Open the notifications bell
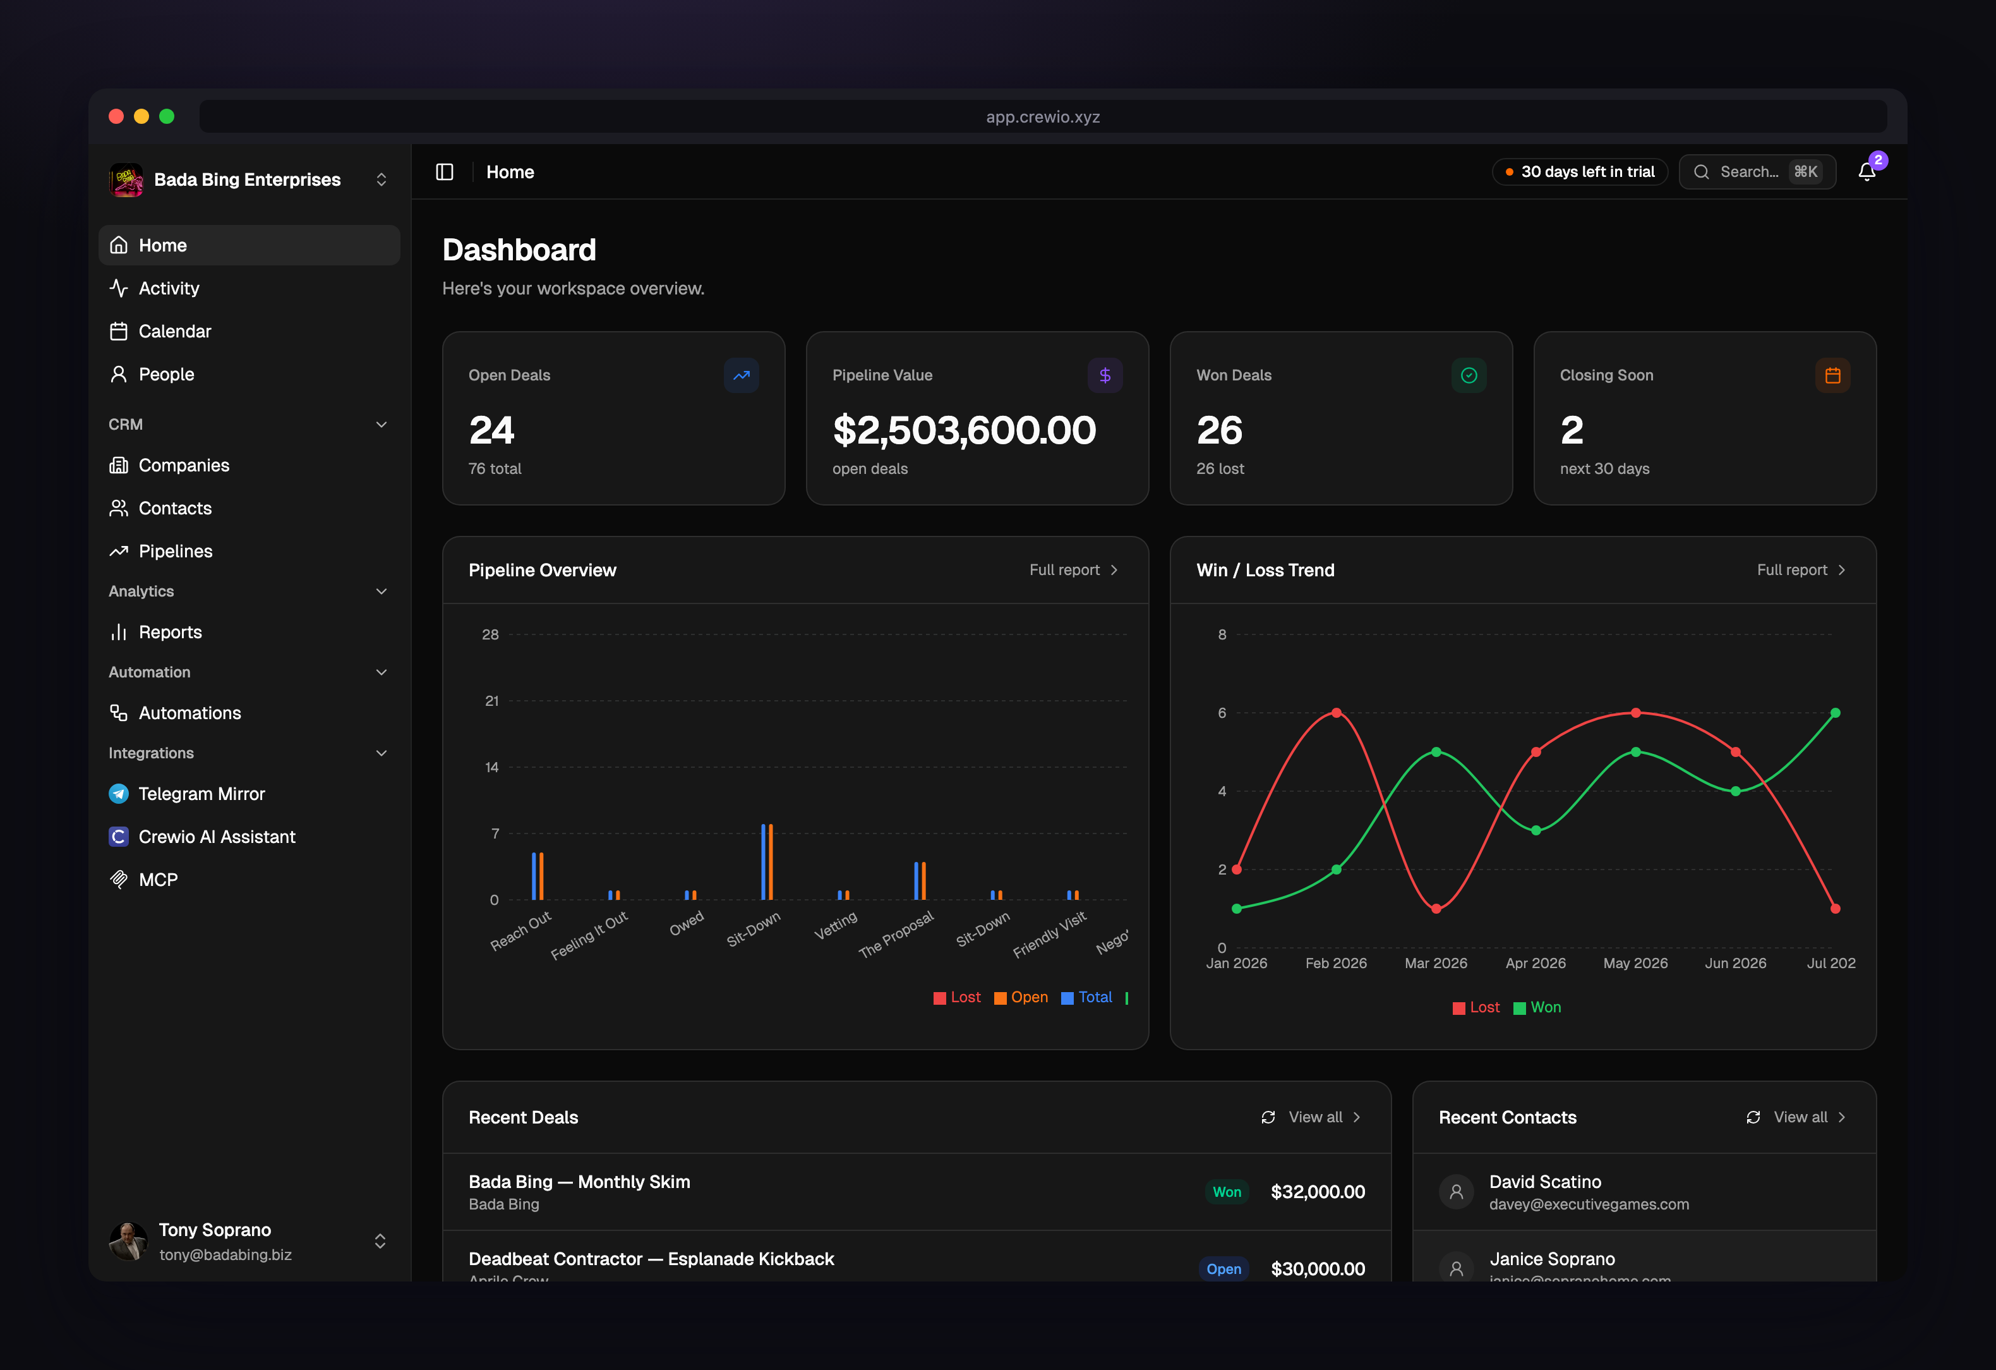Image resolution: width=1996 pixels, height=1370 pixels. [x=1867, y=172]
